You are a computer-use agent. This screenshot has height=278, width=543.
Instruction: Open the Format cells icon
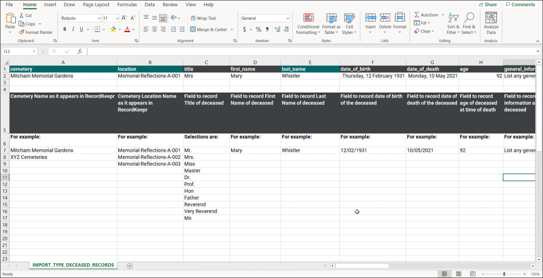[x=400, y=18]
